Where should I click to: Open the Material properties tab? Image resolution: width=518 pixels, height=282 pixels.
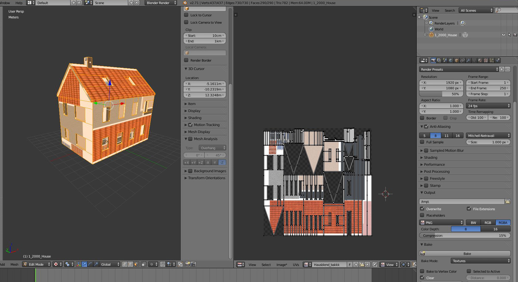(480, 60)
